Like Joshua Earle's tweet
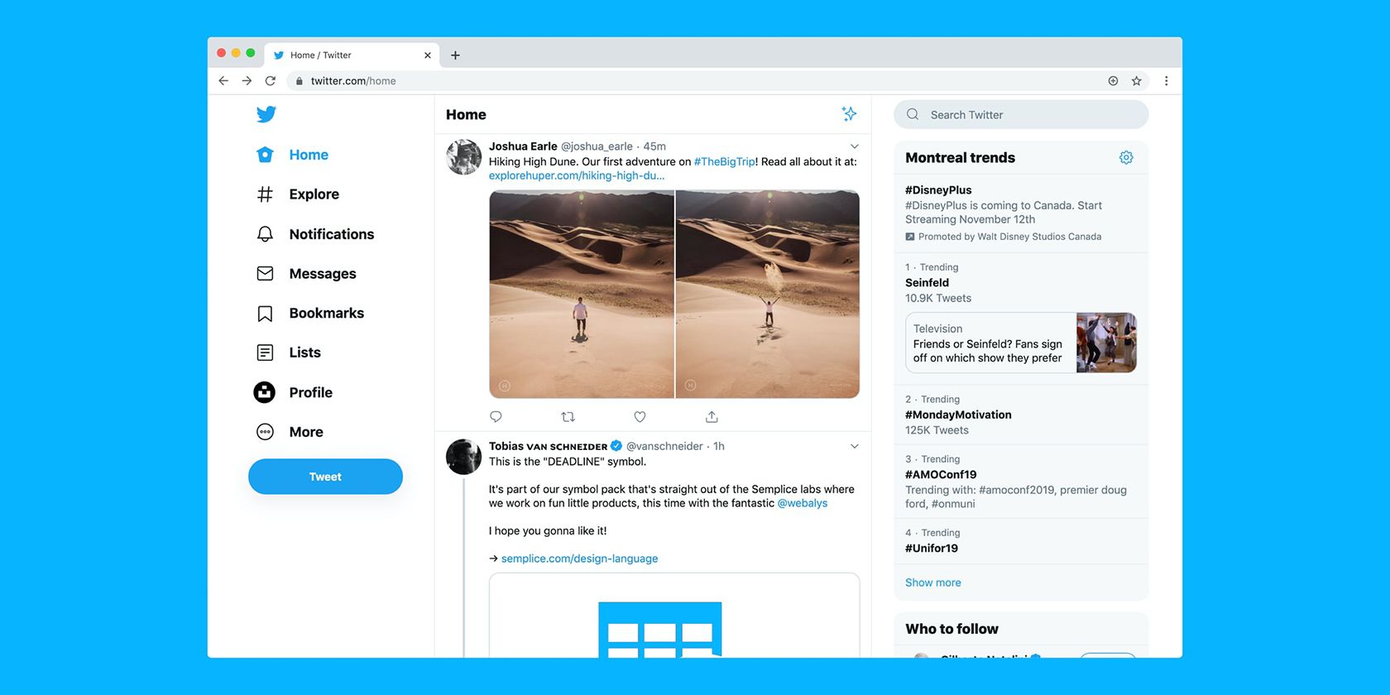Screen dimensions: 1390x695 [640, 417]
